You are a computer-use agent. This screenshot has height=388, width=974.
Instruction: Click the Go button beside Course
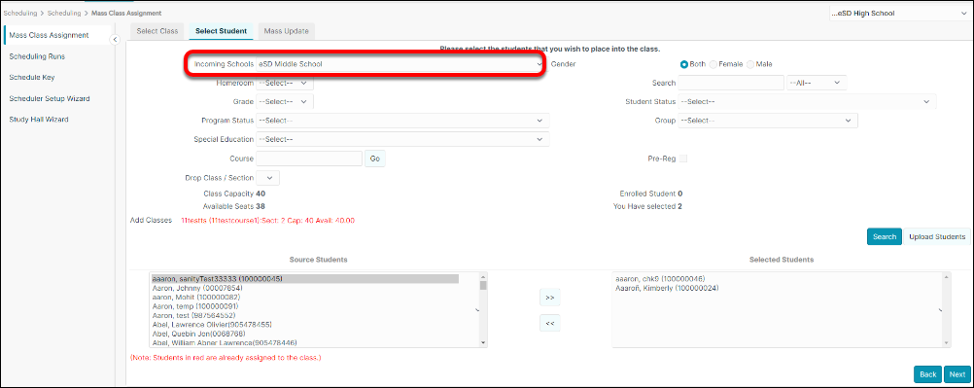coord(374,159)
